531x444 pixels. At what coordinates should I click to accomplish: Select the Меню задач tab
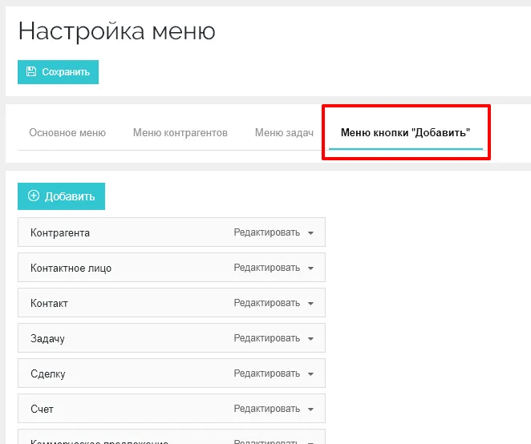point(284,132)
